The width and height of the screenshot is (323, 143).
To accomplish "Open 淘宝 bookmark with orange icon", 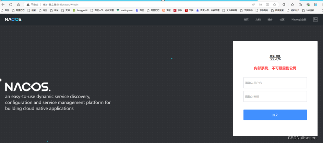I will click(x=166, y=10).
